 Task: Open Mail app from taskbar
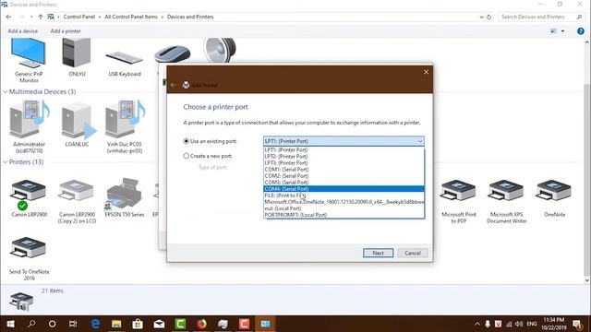pyautogui.click(x=159, y=324)
